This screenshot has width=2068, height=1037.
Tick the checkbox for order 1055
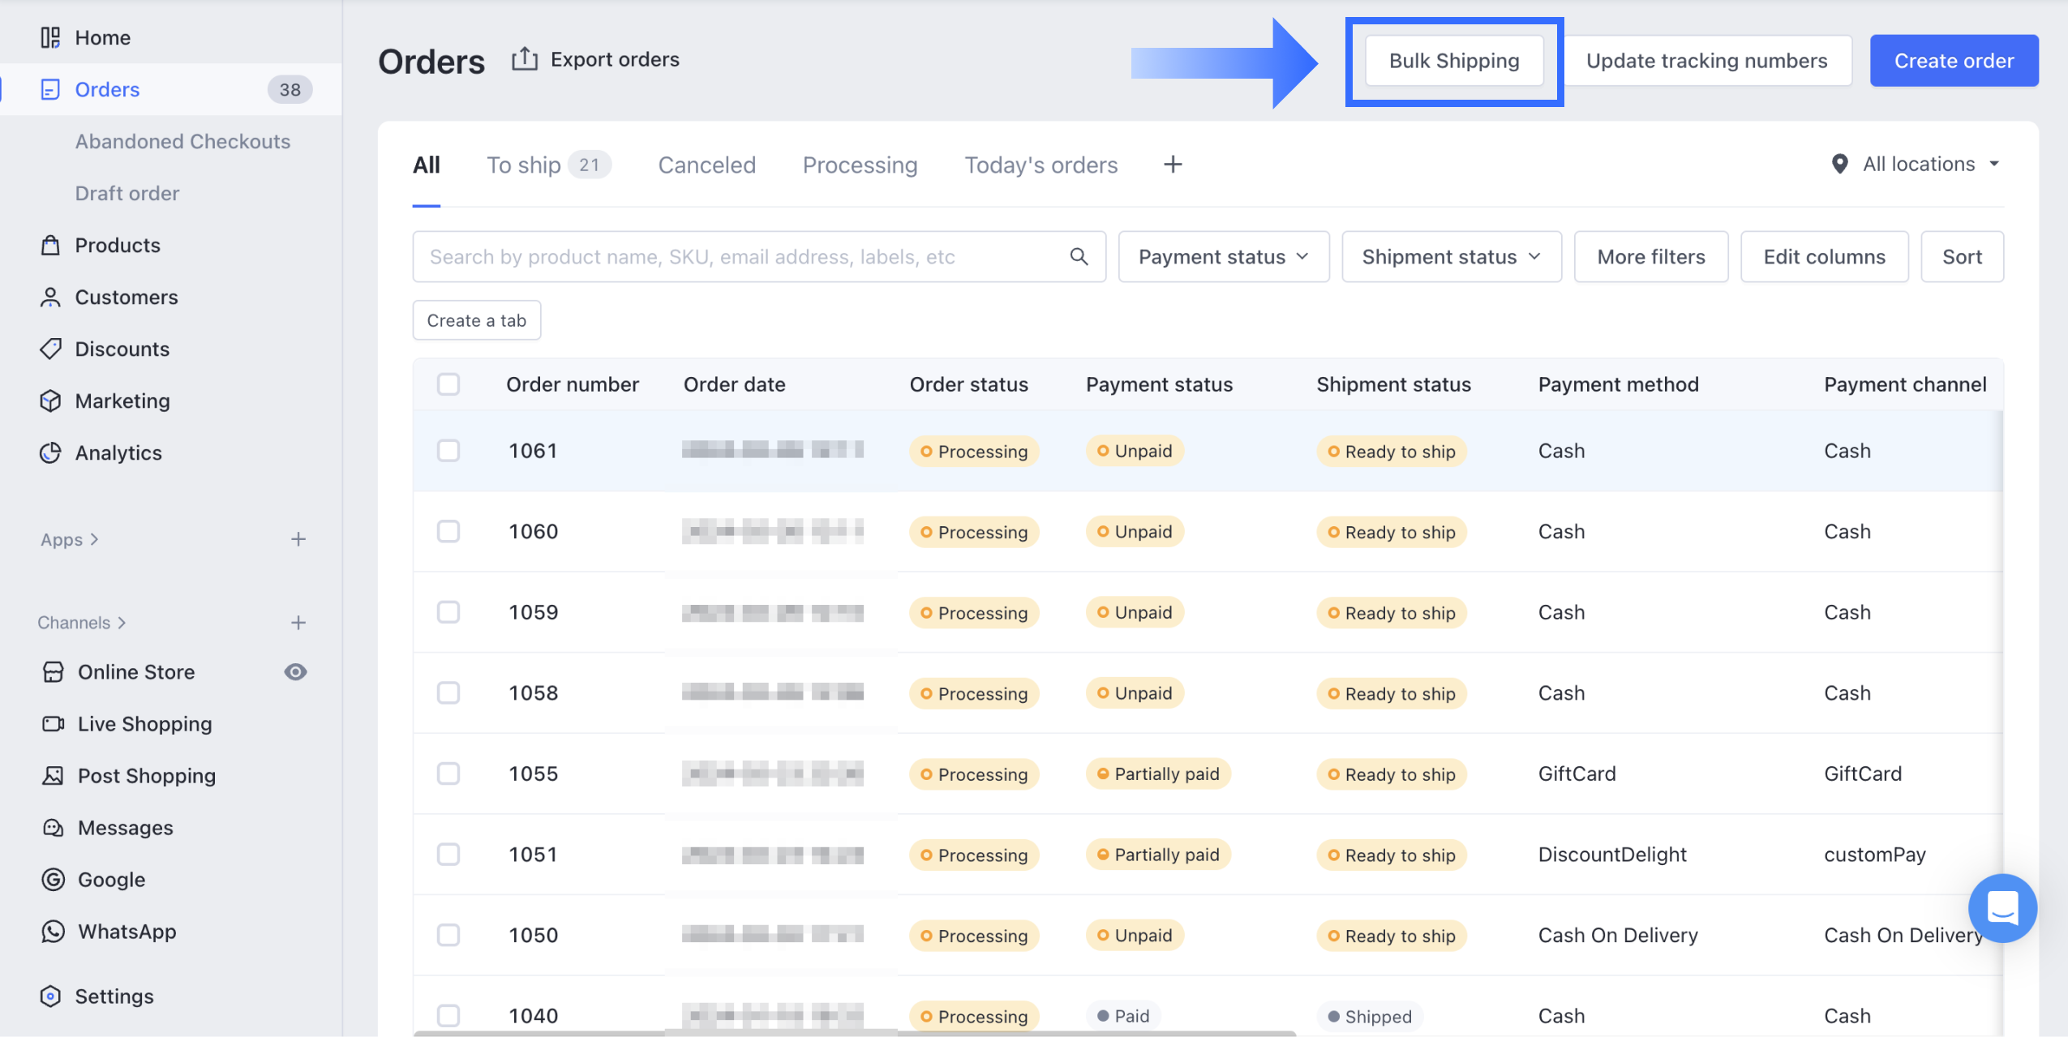(448, 773)
